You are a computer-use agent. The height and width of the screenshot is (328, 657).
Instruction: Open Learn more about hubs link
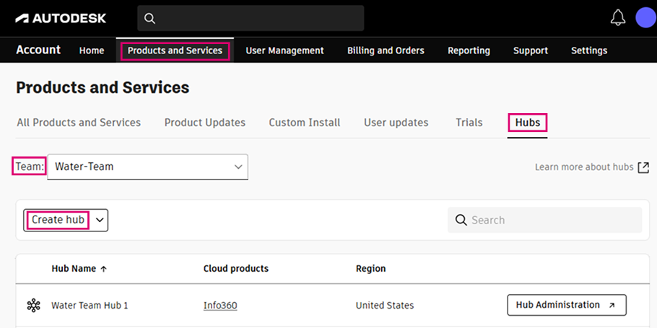pos(583,167)
